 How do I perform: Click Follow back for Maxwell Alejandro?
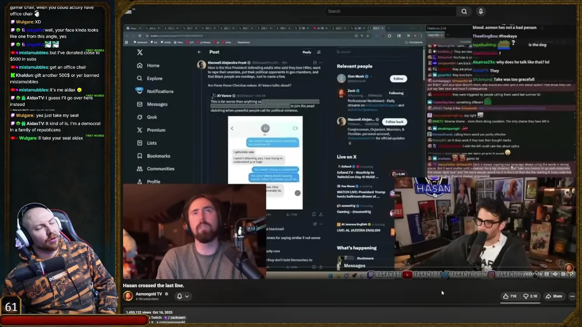(x=394, y=122)
